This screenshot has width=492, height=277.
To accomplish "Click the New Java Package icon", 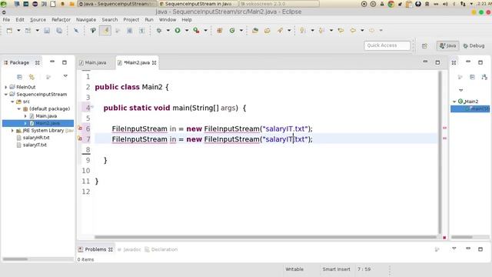I will 220,31.
